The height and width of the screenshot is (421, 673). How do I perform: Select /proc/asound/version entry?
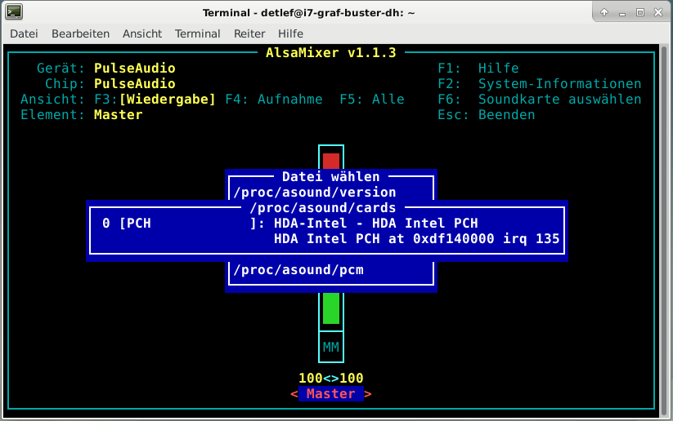(x=315, y=193)
